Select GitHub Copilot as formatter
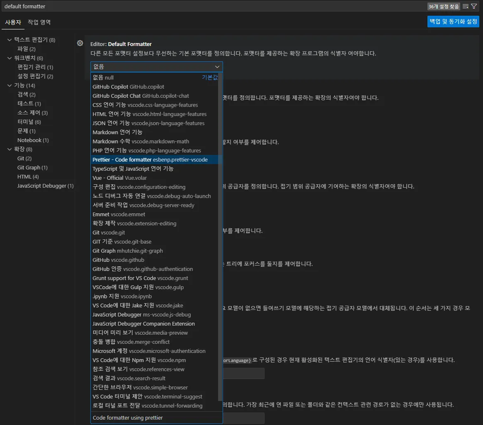Image resolution: width=483 pixels, height=425 pixels. pyautogui.click(x=155, y=87)
